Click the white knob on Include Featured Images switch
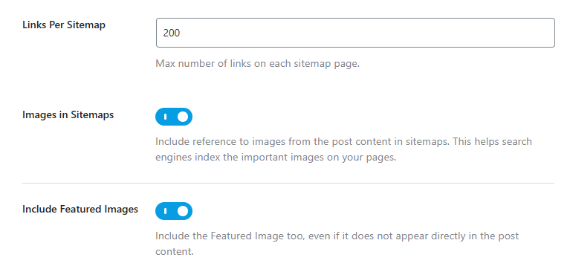Viewport: 570px width, 272px height. pos(183,211)
